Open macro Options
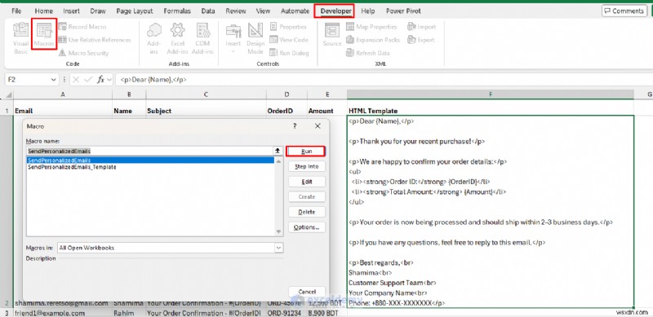The height and width of the screenshot is (317, 653). pos(307,227)
